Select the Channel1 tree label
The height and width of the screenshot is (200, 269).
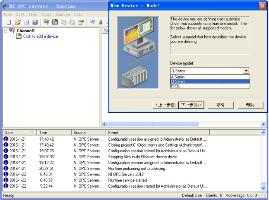pos(26,31)
